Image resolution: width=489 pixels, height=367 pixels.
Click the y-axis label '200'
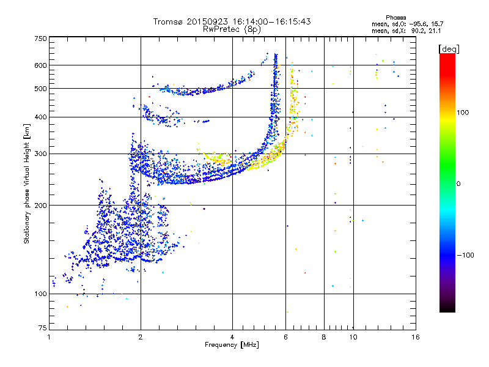[x=40, y=206]
